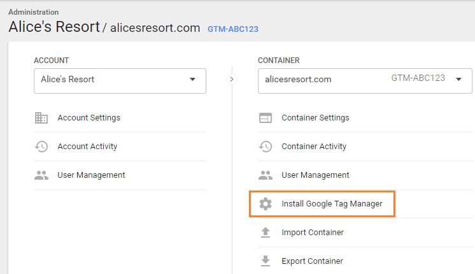This screenshot has width=475, height=274.
Task: Click the Account Settings building icon
Action: (41, 118)
